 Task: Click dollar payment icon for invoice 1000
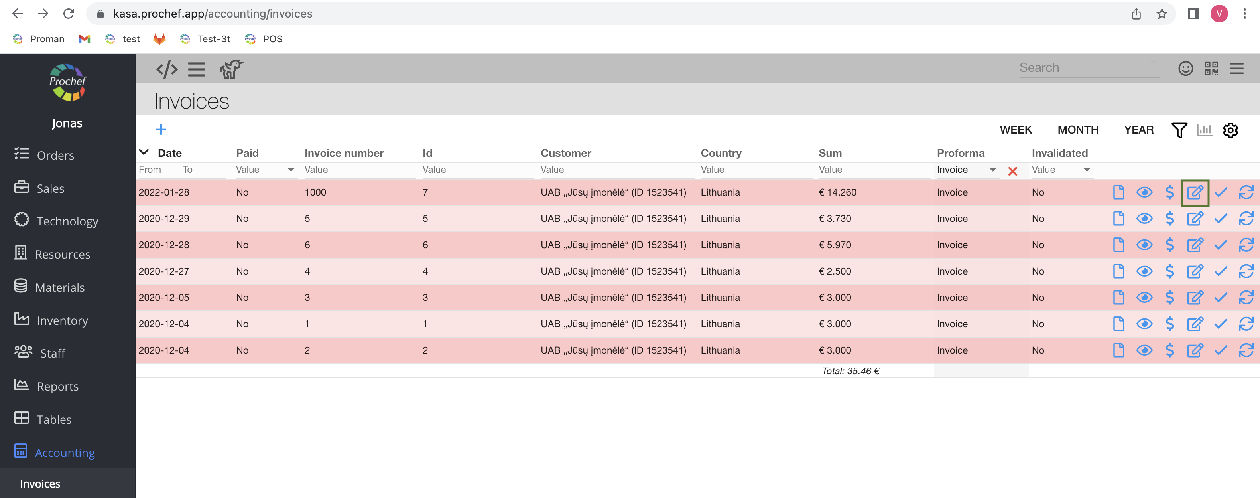pyautogui.click(x=1169, y=192)
